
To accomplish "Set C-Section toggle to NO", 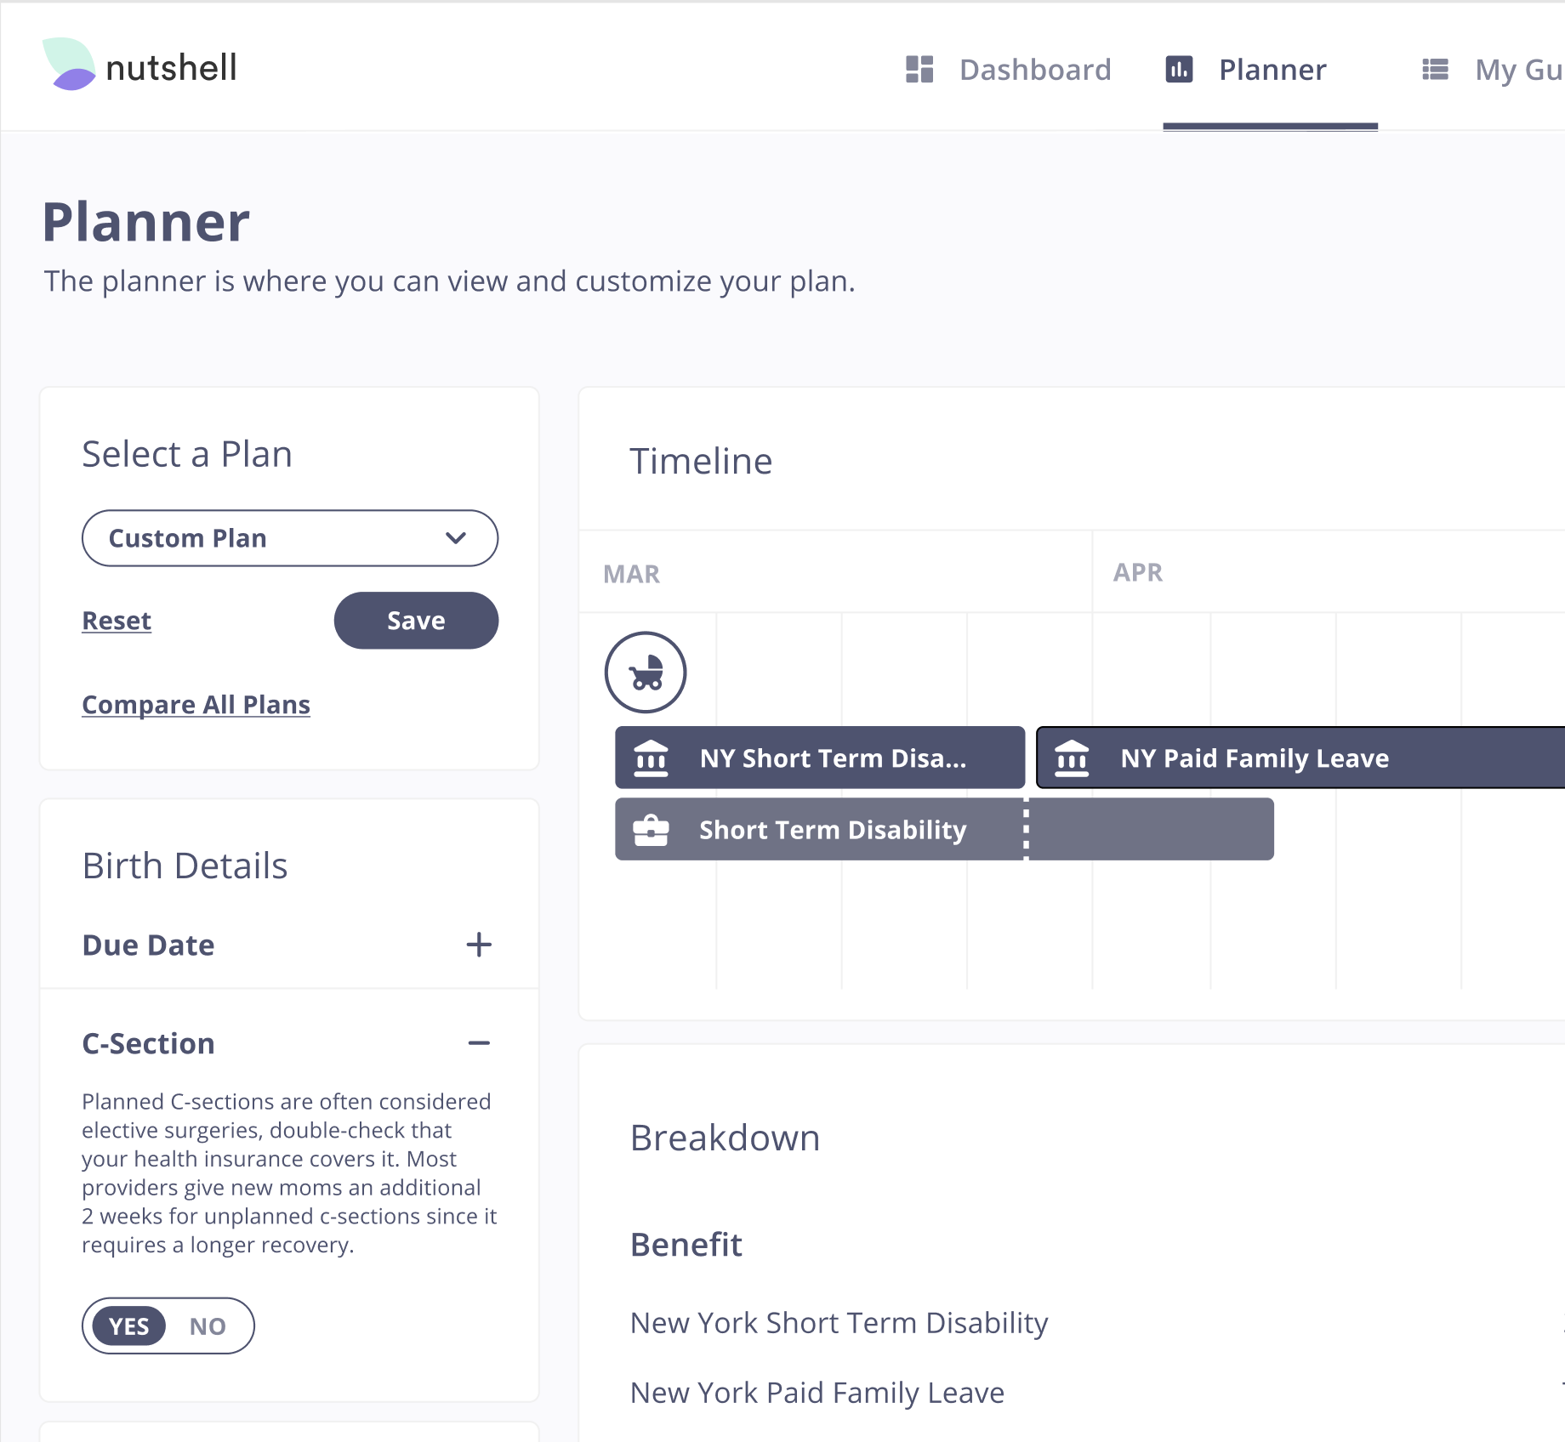I will click(x=208, y=1326).
